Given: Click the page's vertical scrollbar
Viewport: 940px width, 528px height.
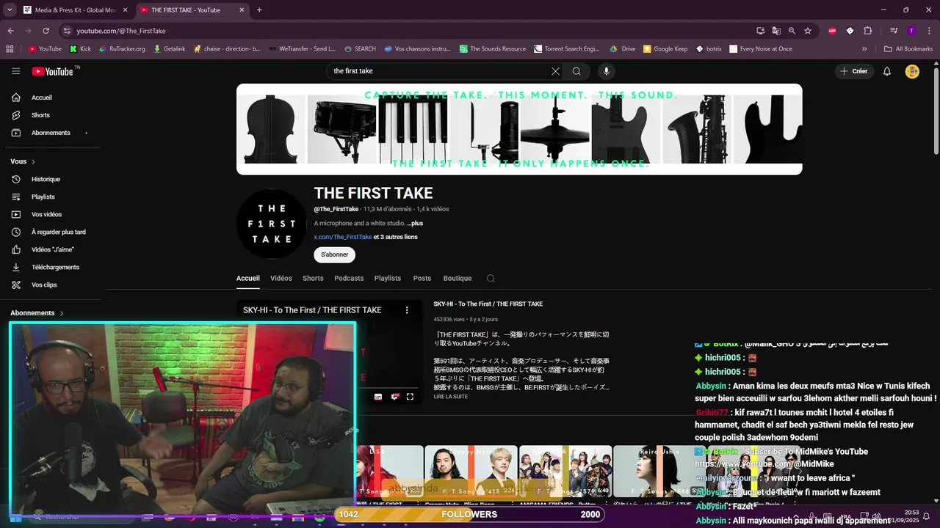Looking at the screenshot, I should click(x=936, y=111).
